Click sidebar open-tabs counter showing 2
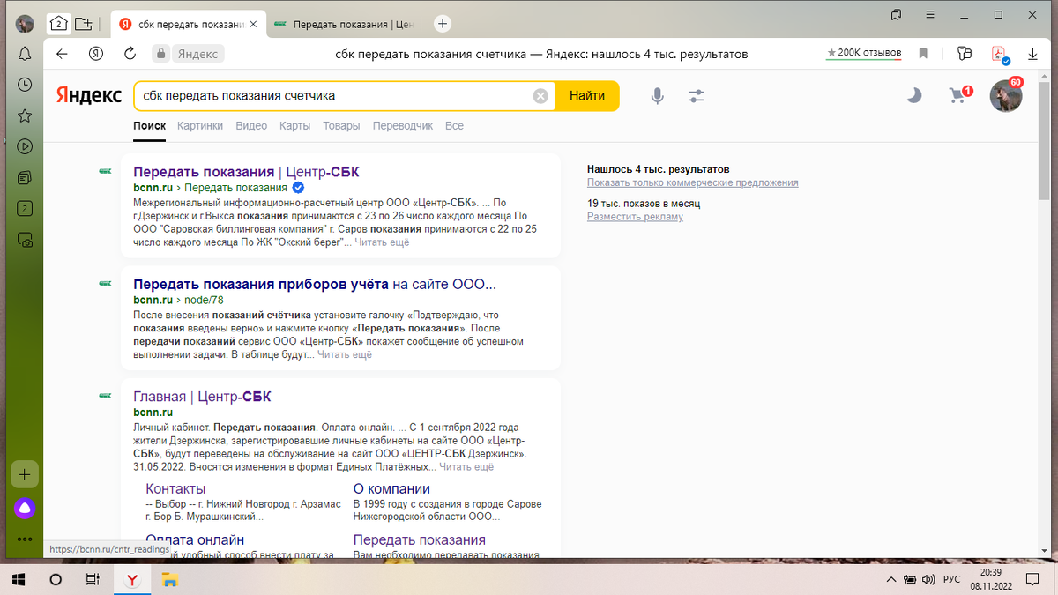 (x=25, y=209)
